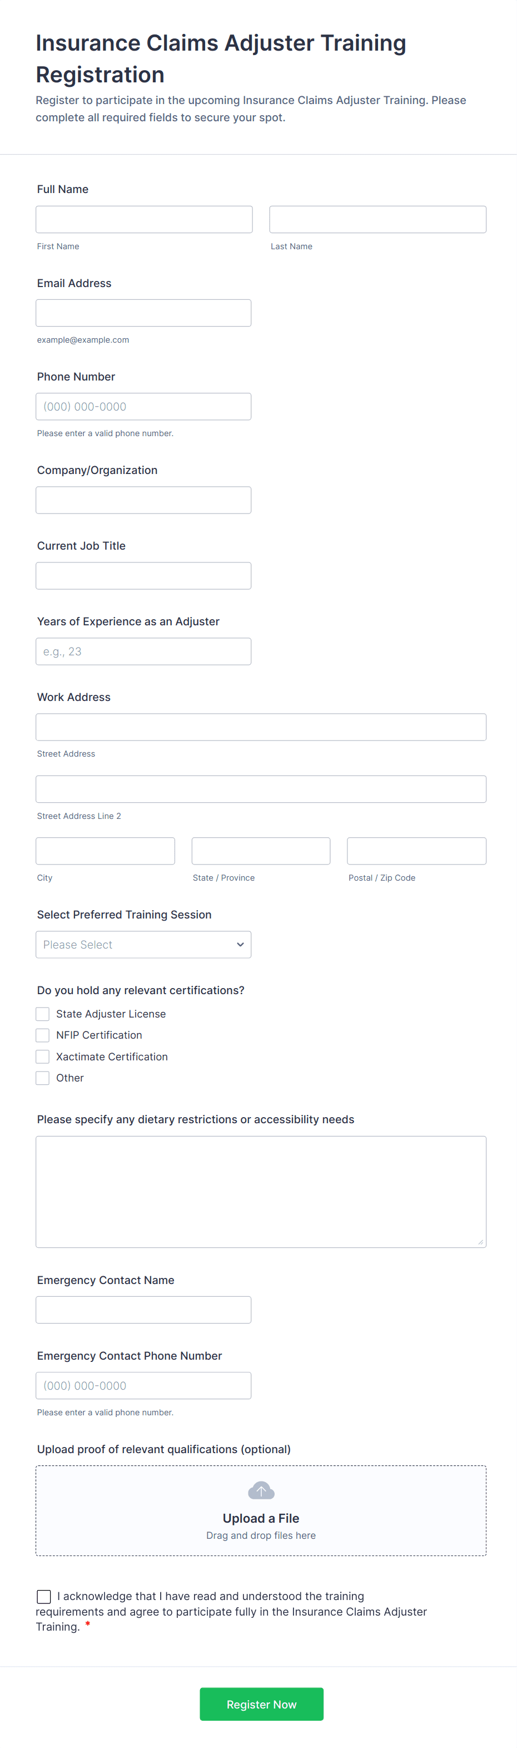This screenshot has height=1748, width=517.
Task: Click the cloud upload icon
Action: point(261,1491)
